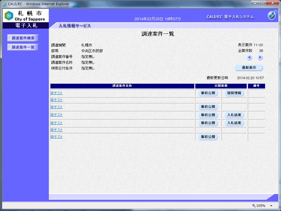Click 入札結果 in the fourth table row

click(x=234, y=115)
